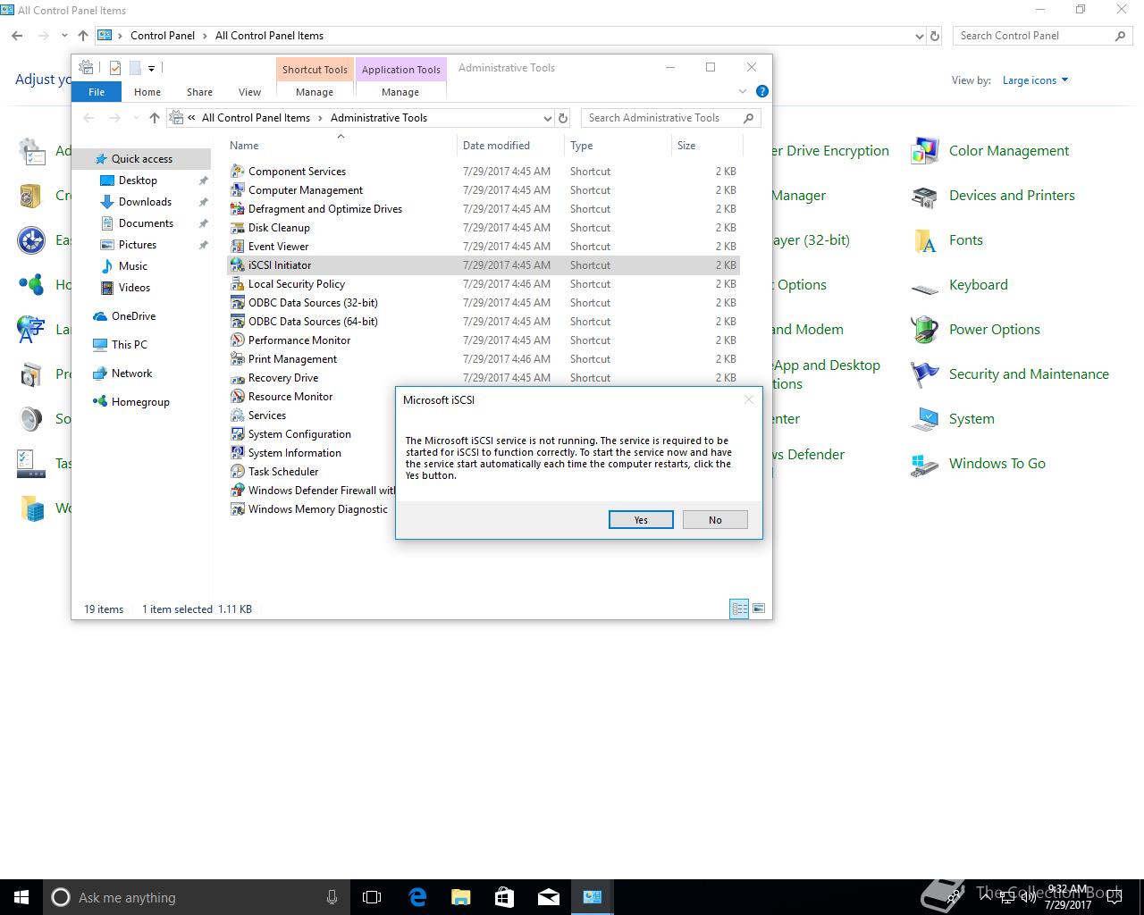Open Explorer address bar history dropdown
This screenshot has height=915, width=1144.
547,118
